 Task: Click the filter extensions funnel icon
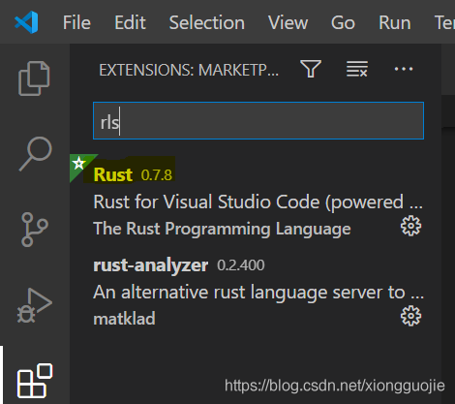311,69
